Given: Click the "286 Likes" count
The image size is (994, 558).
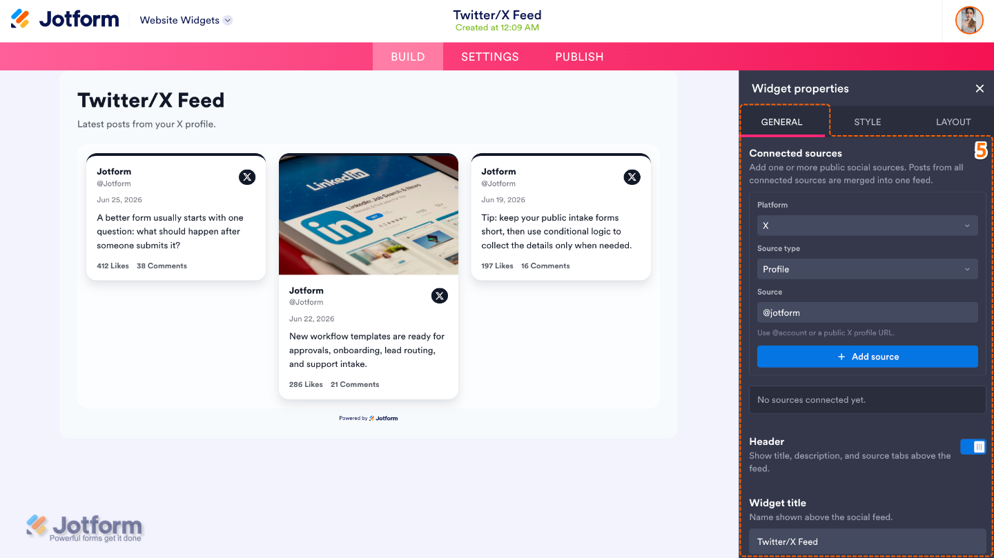Looking at the screenshot, I should pyautogui.click(x=306, y=384).
